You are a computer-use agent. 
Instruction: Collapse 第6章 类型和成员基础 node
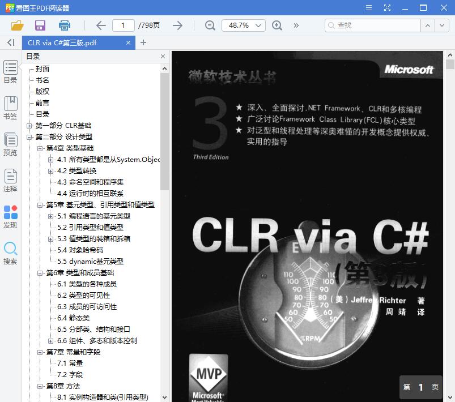coord(40,273)
